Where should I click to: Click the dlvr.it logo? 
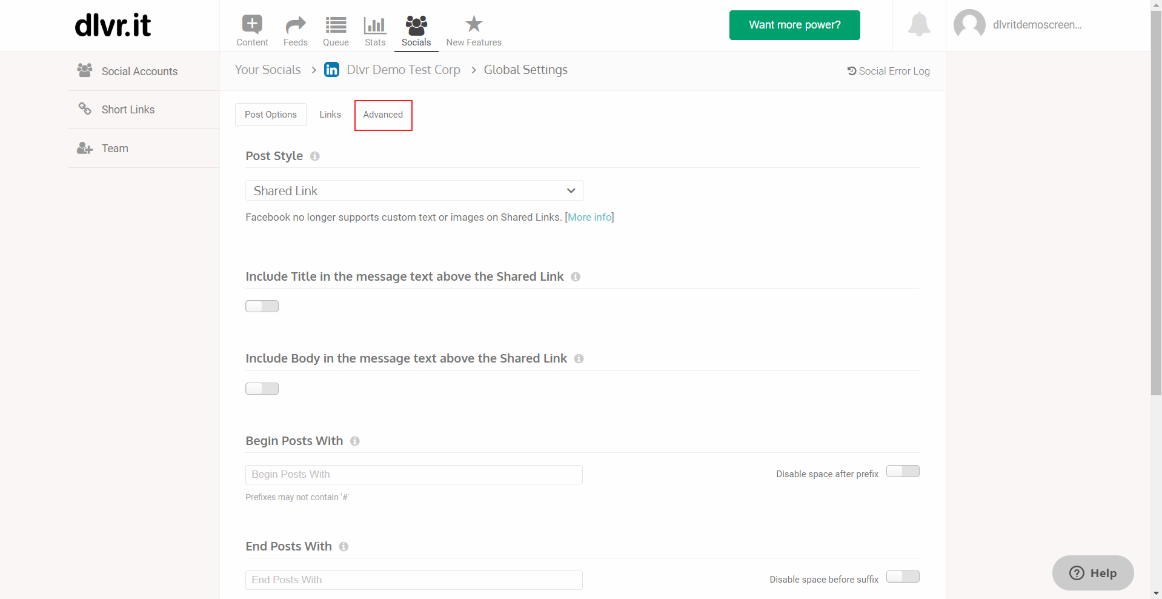pyautogui.click(x=113, y=25)
